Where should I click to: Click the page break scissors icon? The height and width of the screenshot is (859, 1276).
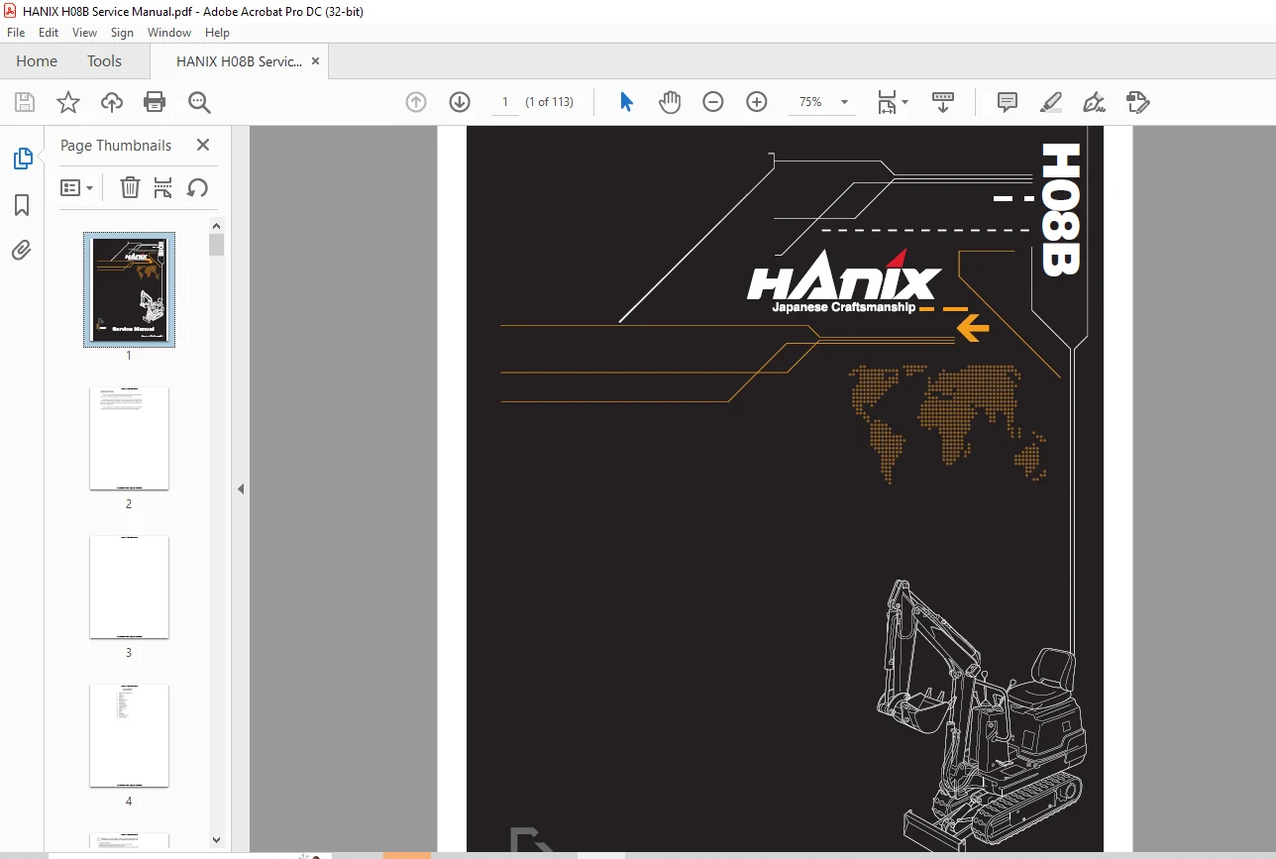point(163,187)
